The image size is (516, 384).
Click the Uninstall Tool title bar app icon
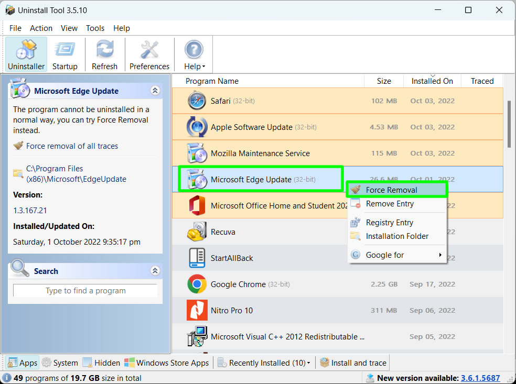pos(10,10)
